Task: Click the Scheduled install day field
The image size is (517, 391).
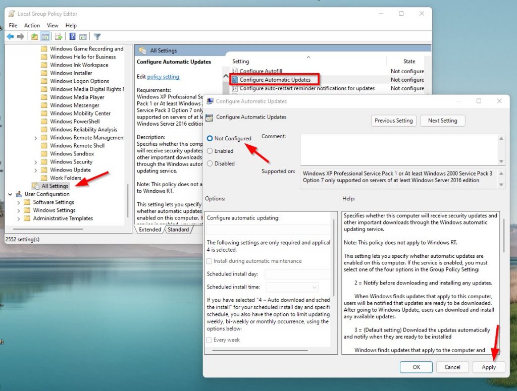Action: tap(298, 274)
